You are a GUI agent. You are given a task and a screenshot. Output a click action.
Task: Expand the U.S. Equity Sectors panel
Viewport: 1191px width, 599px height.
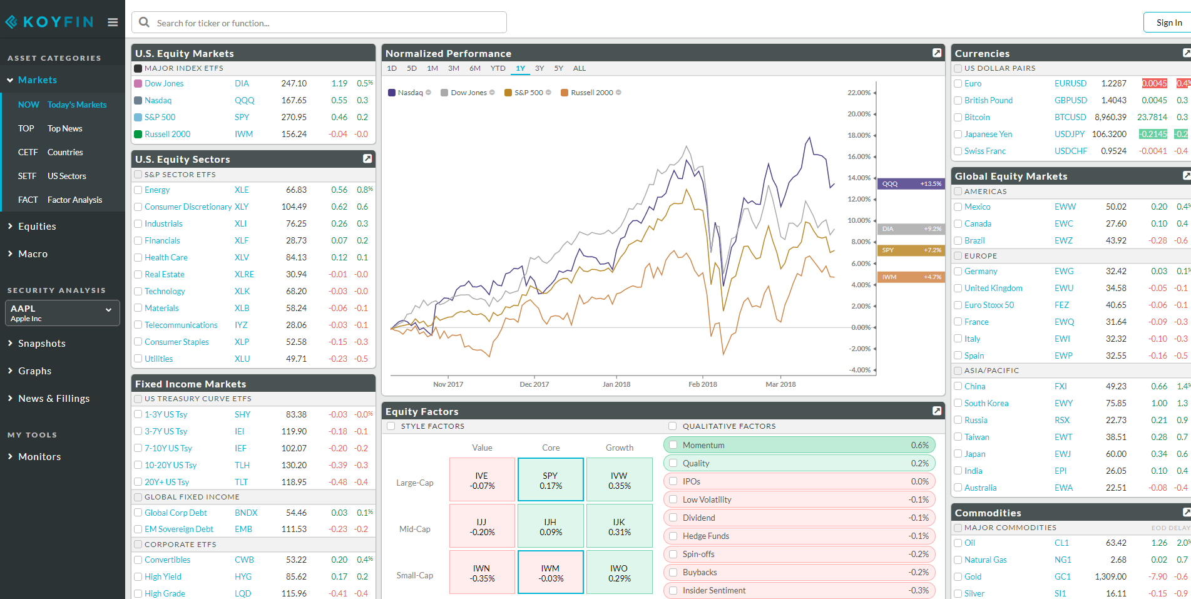coord(367,159)
